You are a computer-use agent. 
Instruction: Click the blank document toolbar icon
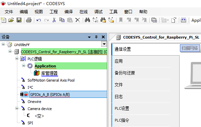[174, 20]
